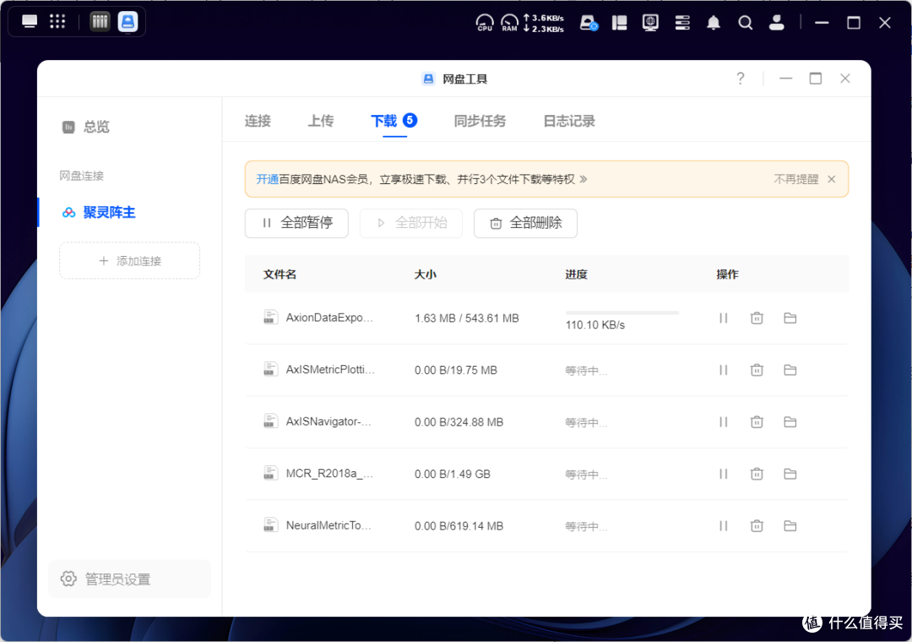Open the storage app in top bar
The height and width of the screenshot is (642, 912).
click(100, 22)
